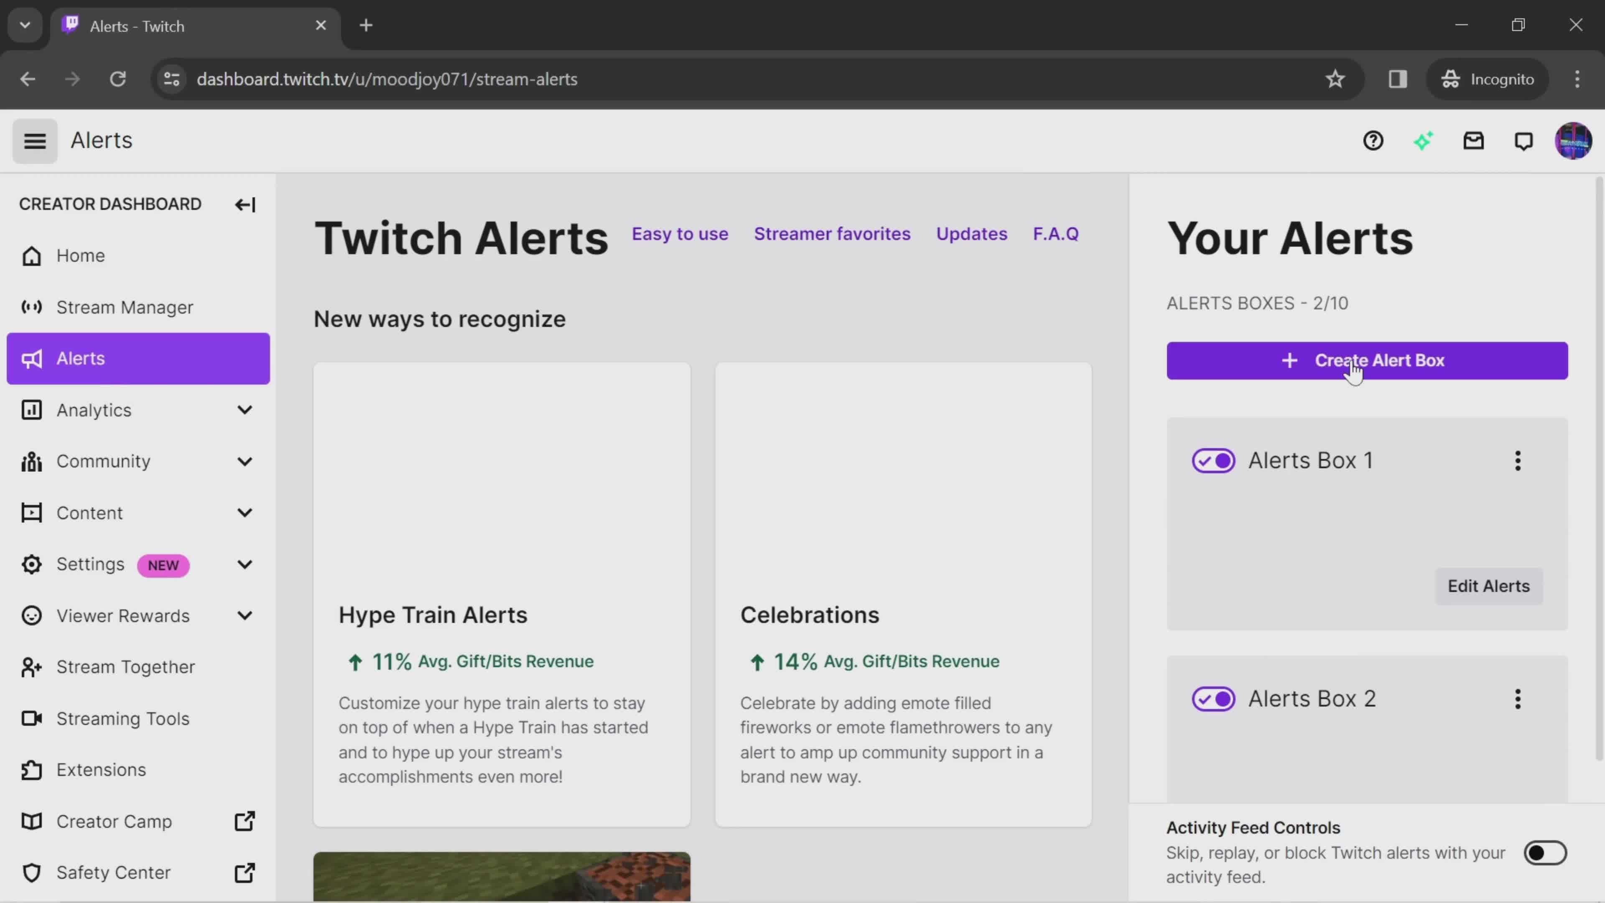Toggle Alerts Box 2 off
Image resolution: width=1605 pixels, height=903 pixels.
1213,699
